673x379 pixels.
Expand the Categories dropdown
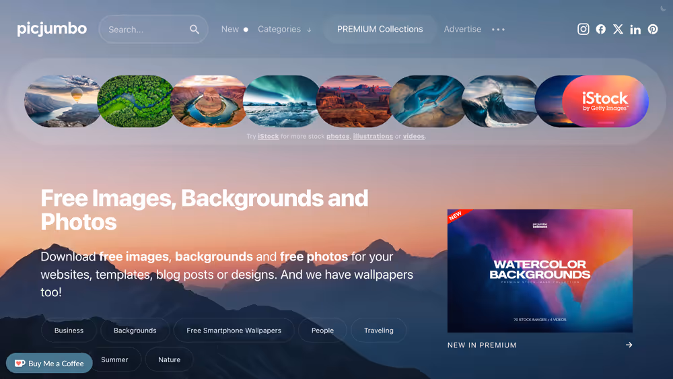(x=285, y=29)
